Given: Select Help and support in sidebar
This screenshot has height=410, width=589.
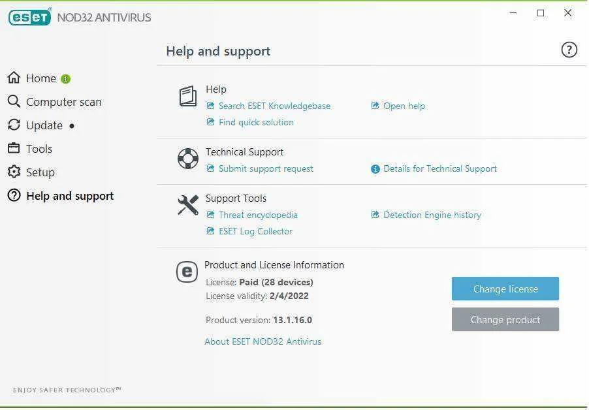Looking at the screenshot, I should (70, 196).
